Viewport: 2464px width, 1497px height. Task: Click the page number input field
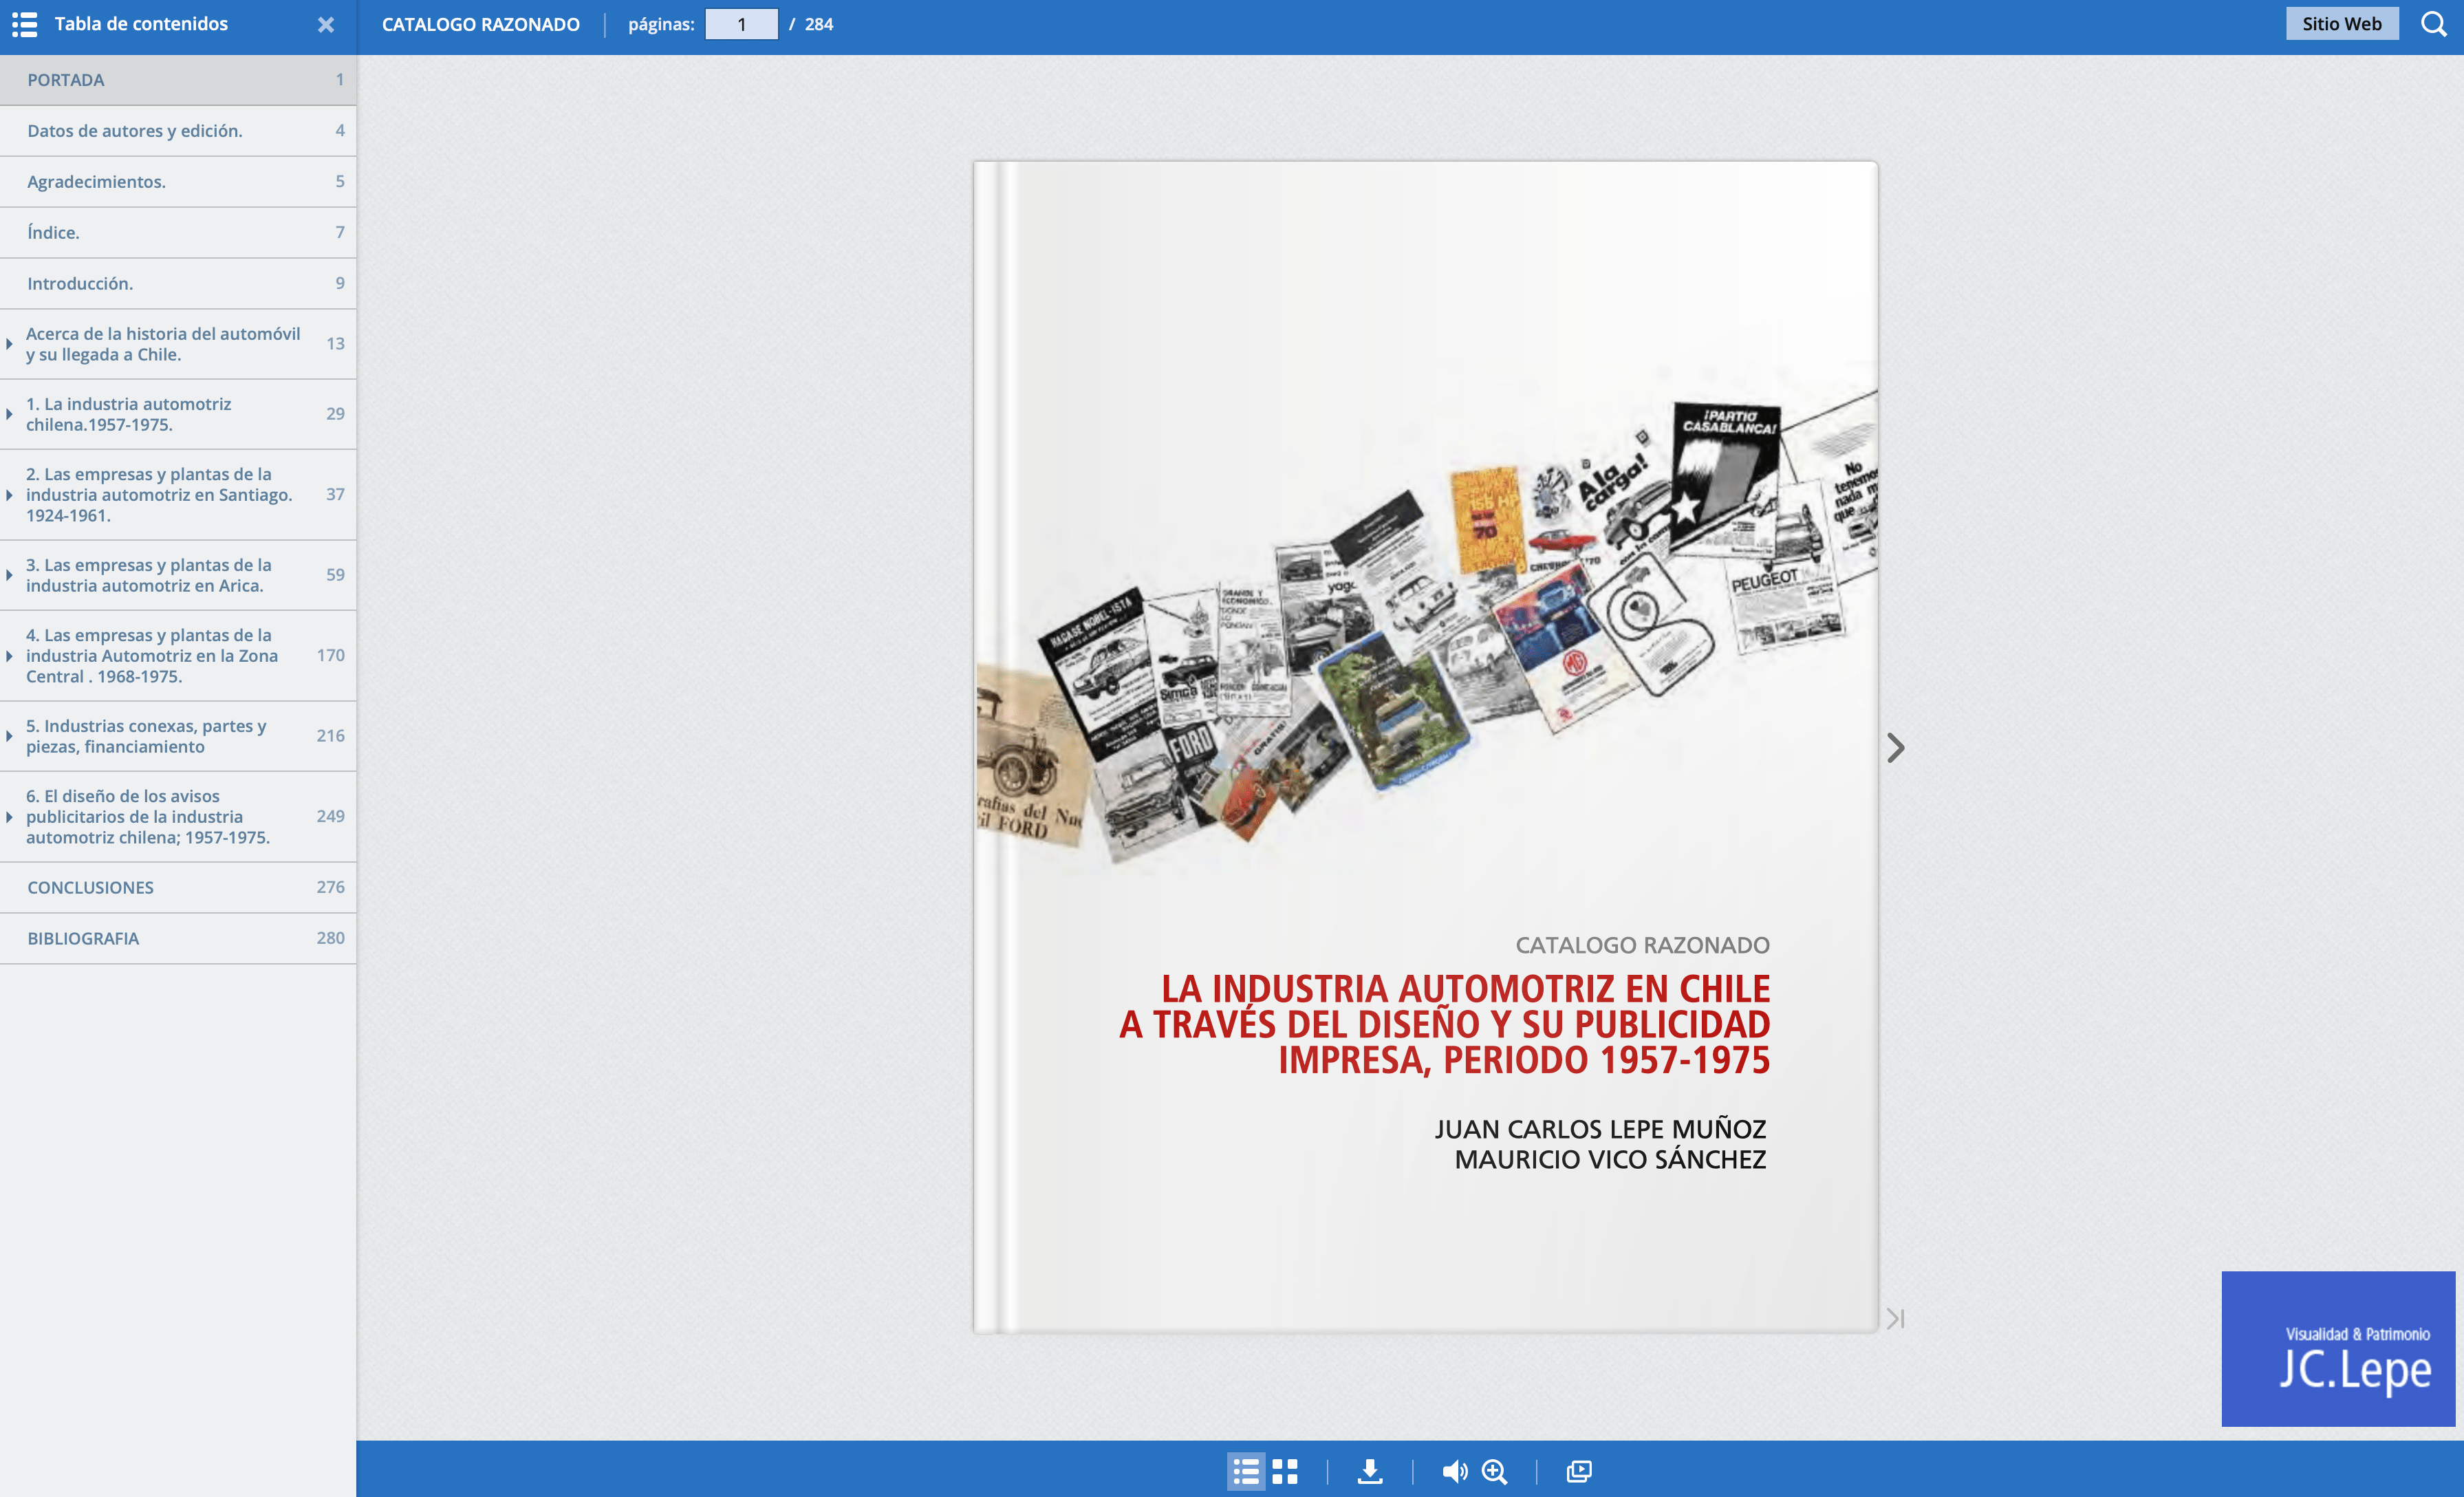pyautogui.click(x=741, y=24)
